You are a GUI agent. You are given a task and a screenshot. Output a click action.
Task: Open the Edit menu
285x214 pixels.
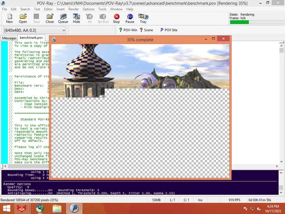pyautogui.click(x=14, y=9)
